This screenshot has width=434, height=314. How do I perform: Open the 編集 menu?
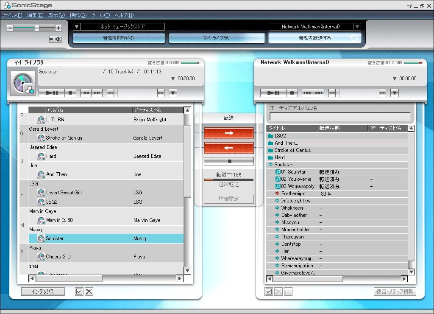point(35,15)
